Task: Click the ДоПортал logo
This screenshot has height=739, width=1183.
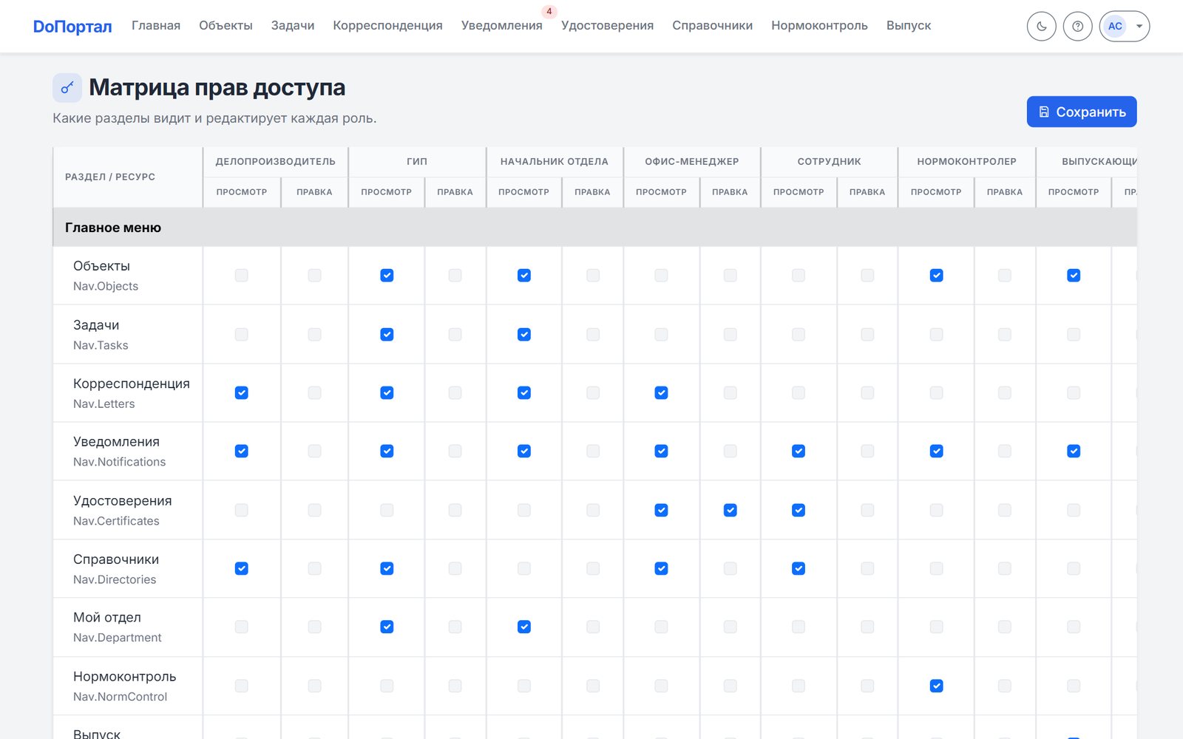Action: pyautogui.click(x=72, y=27)
